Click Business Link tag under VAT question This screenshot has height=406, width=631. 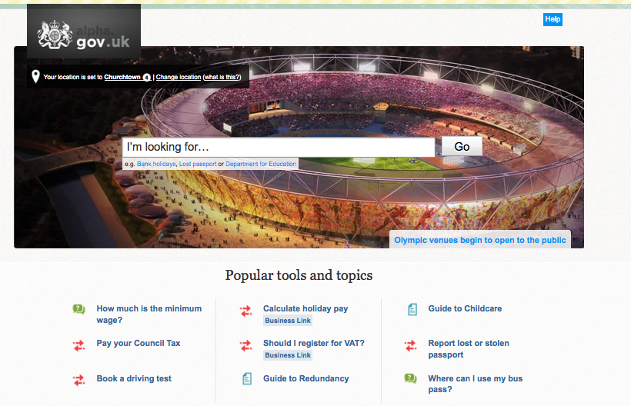pos(288,355)
